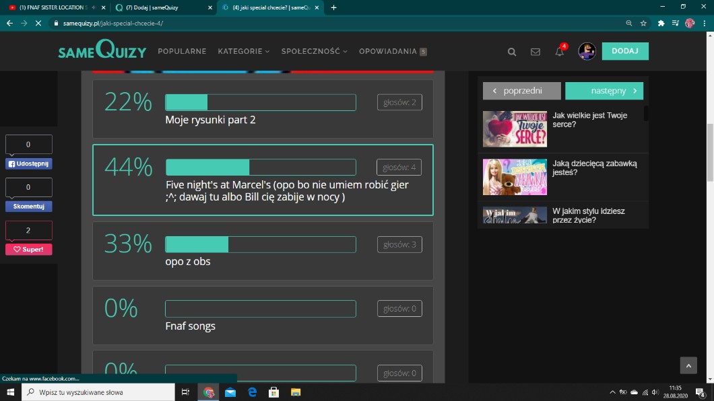Expand the Kategorie dropdown menu
This screenshot has height=401, width=714.
click(x=243, y=52)
